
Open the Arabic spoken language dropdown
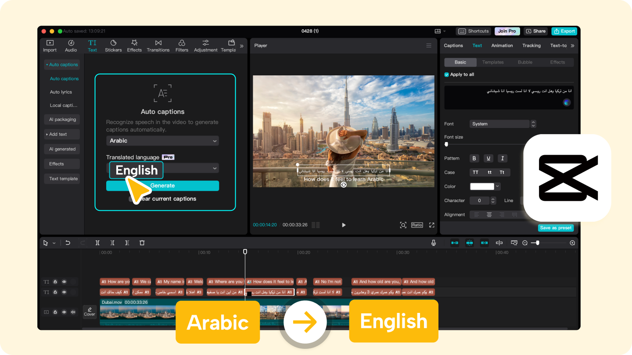click(162, 141)
